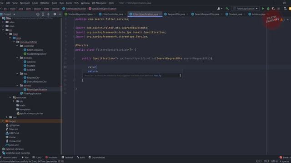Click the service breadcrumb in navigation bar
The height and width of the screenshot is (163, 291).
click(x=55, y=9)
